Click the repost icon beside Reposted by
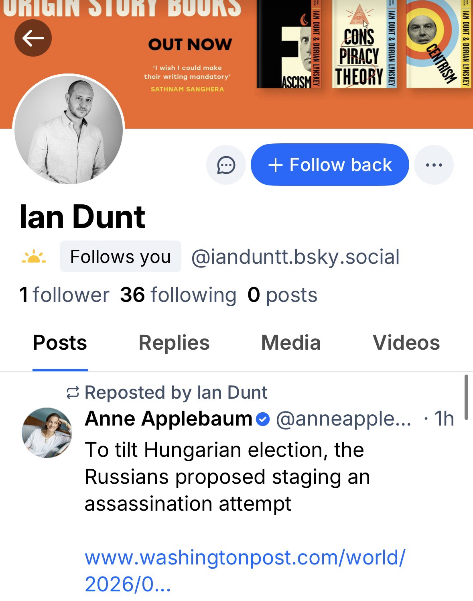 pyautogui.click(x=73, y=393)
